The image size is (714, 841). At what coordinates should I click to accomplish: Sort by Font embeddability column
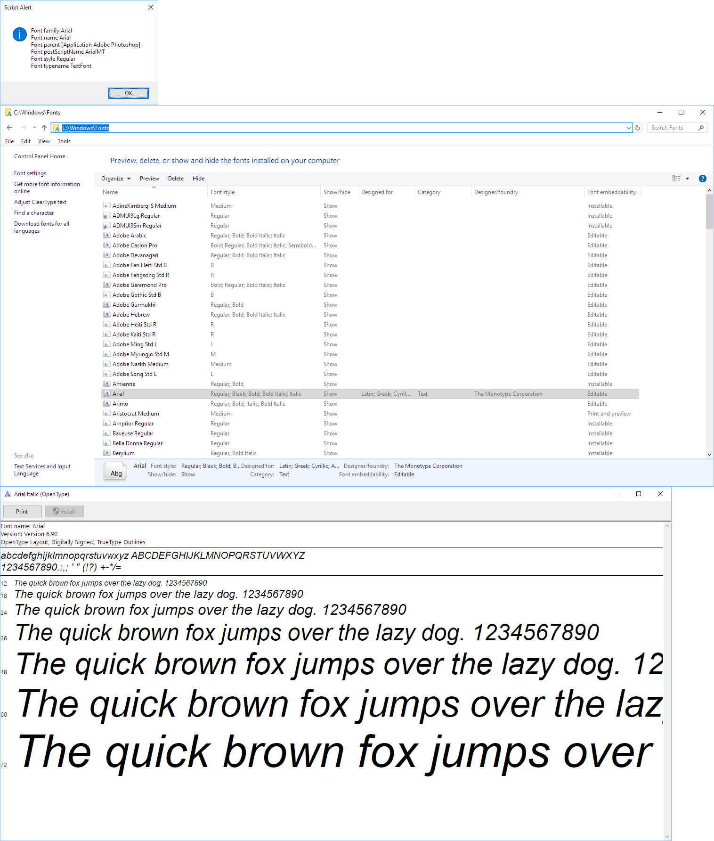(x=611, y=192)
